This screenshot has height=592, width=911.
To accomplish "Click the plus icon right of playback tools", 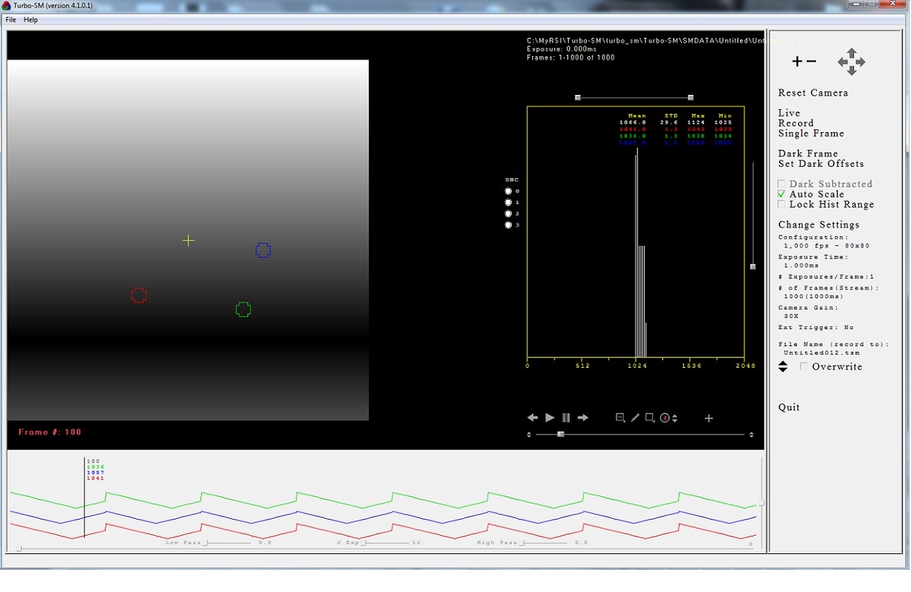I will pyautogui.click(x=709, y=418).
